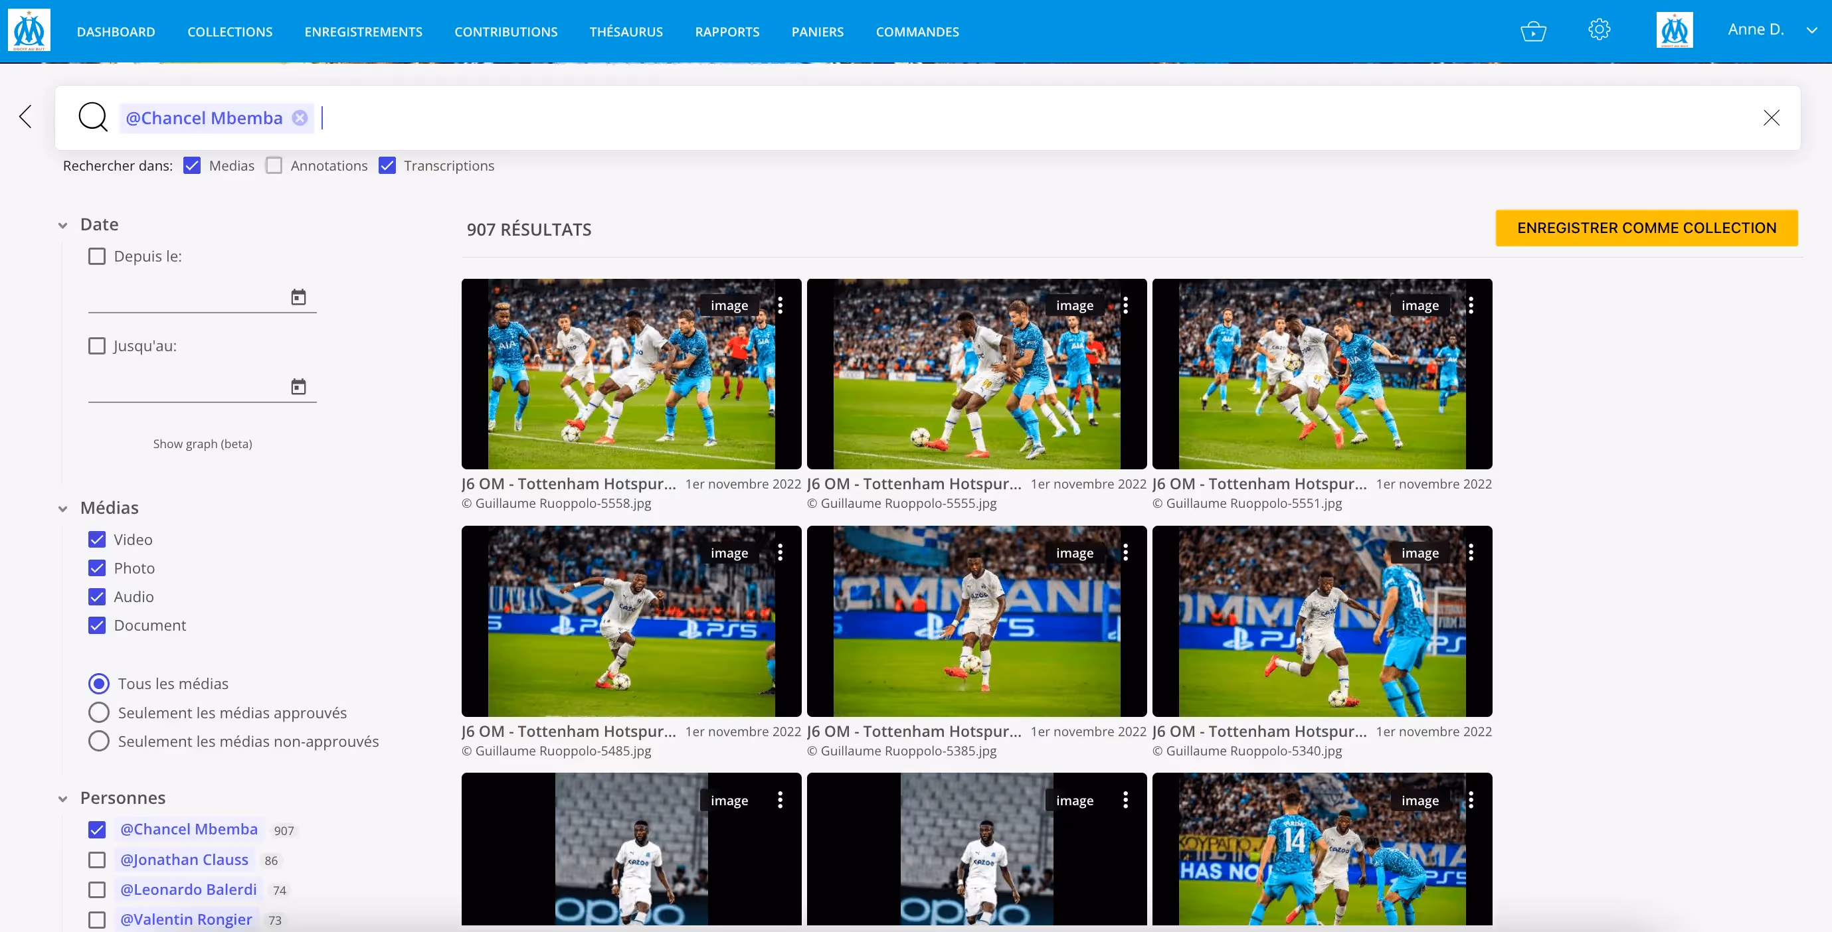Open calendar picker for Jusqu'au date
The height and width of the screenshot is (932, 1832).
point(298,387)
